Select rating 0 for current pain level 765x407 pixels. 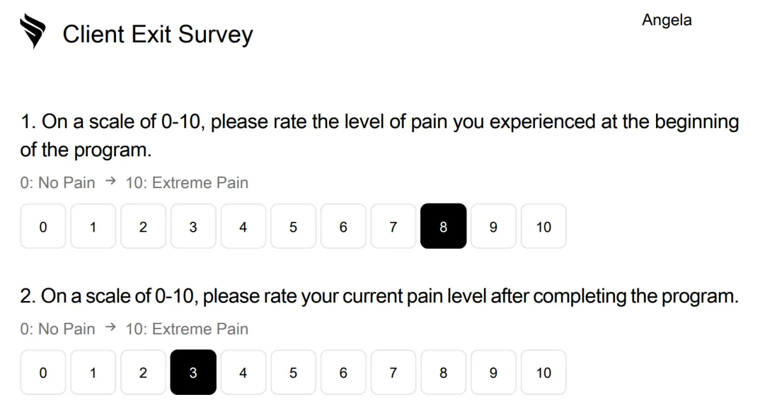point(43,373)
